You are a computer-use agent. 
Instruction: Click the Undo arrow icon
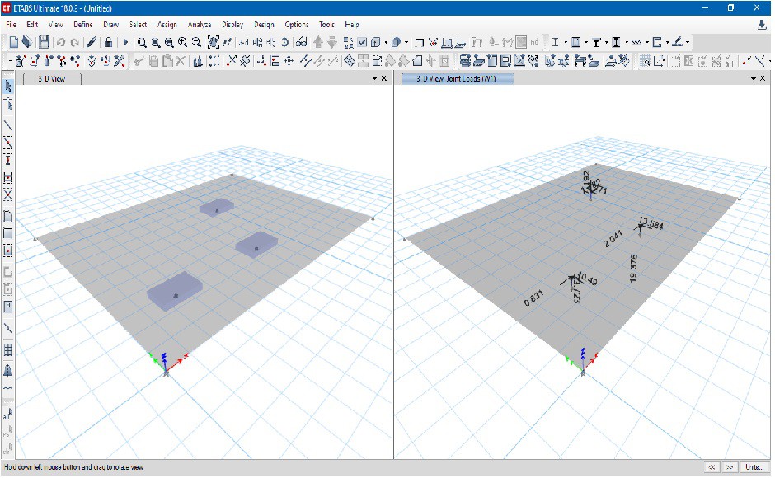[x=61, y=42]
